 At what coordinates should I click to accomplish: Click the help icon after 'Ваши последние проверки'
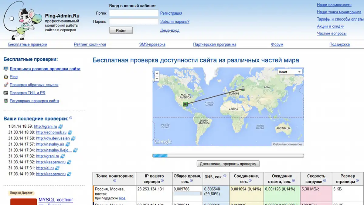click(x=71, y=118)
